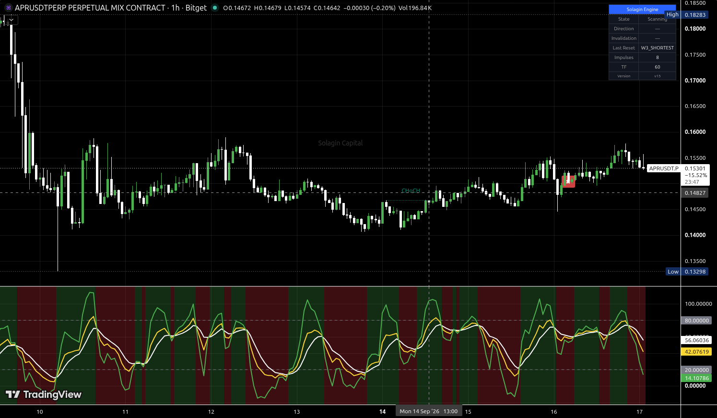The image size is (717, 418).
Task: Click the oscillator 20.00000 level label
Action: coord(696,370)
